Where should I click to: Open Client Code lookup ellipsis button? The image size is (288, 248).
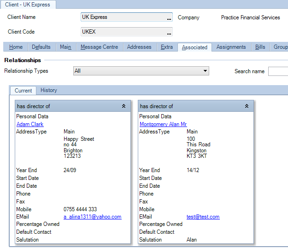click(x=169, y=33)
